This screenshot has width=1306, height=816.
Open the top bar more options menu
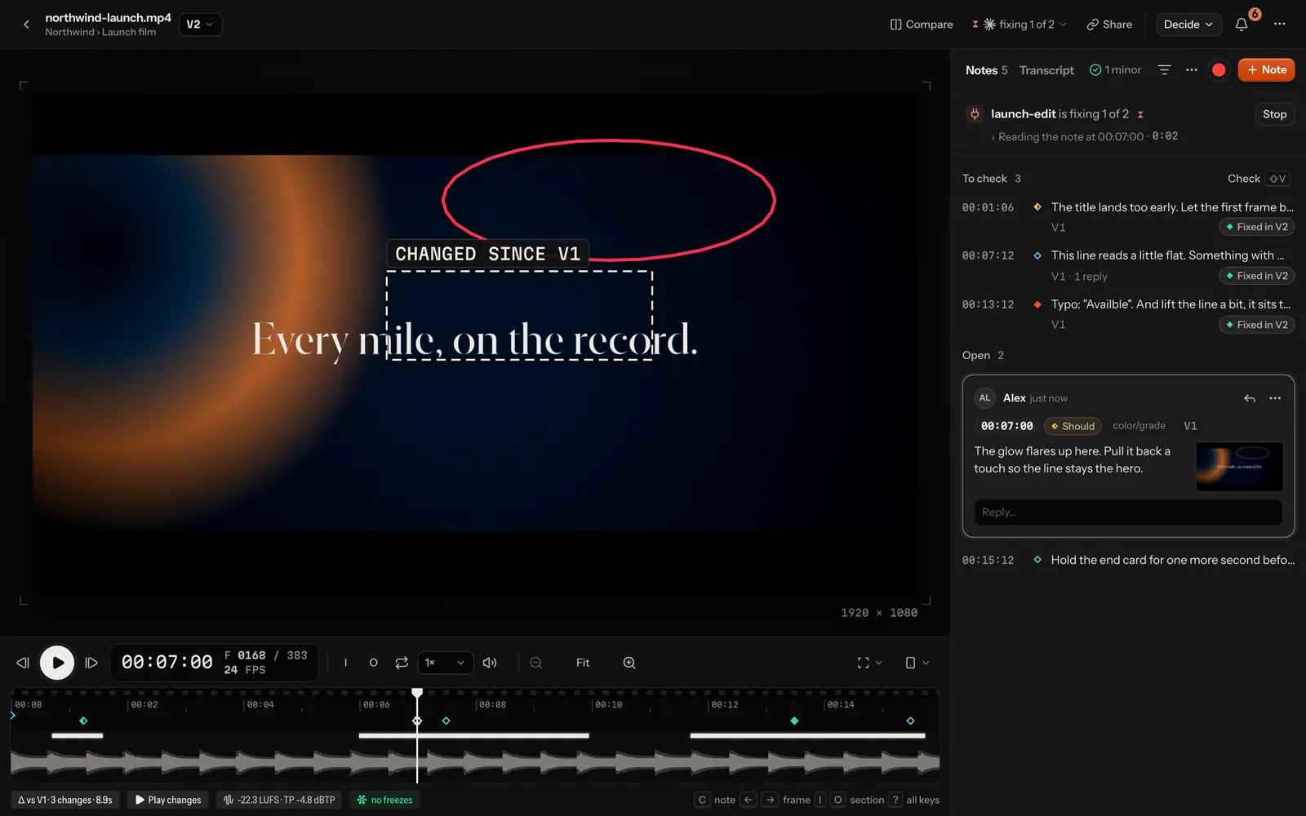[1279, 24]
